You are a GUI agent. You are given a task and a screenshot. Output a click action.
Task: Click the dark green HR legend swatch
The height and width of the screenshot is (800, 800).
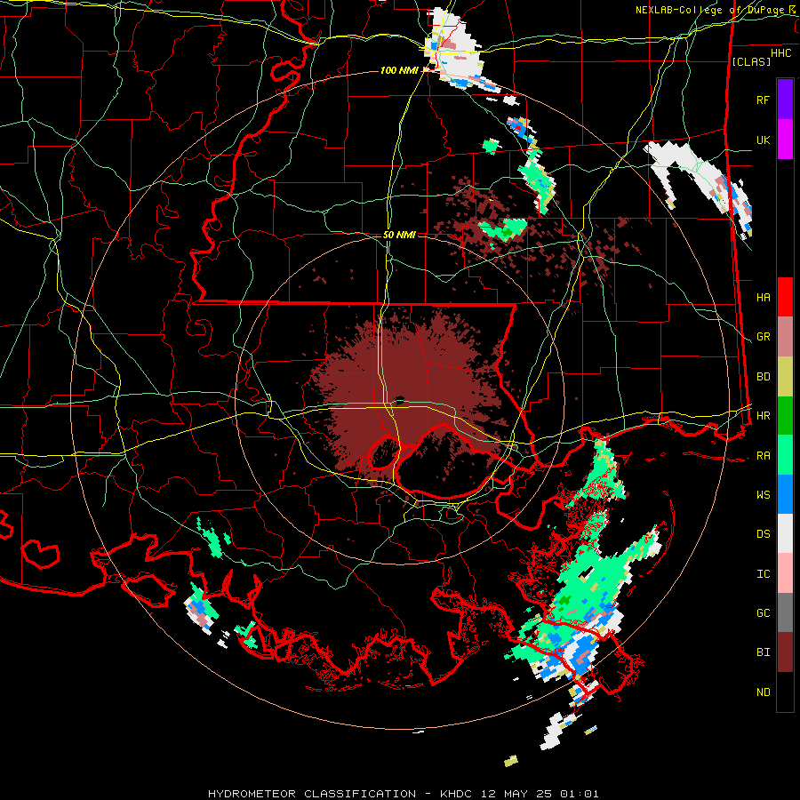point(785,416)
